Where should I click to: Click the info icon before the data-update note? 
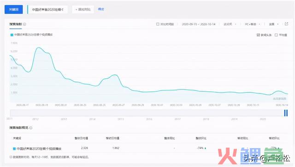click(x=11, y=157)
